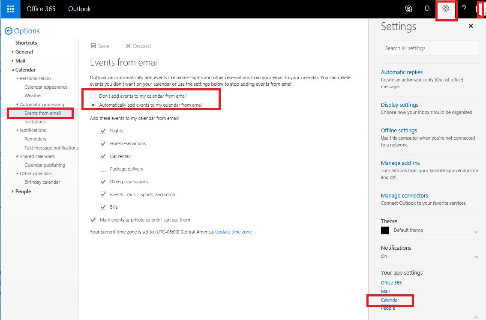Collapse the Shared calendars group
Screen dimensions: 486x320
(17, 156)
